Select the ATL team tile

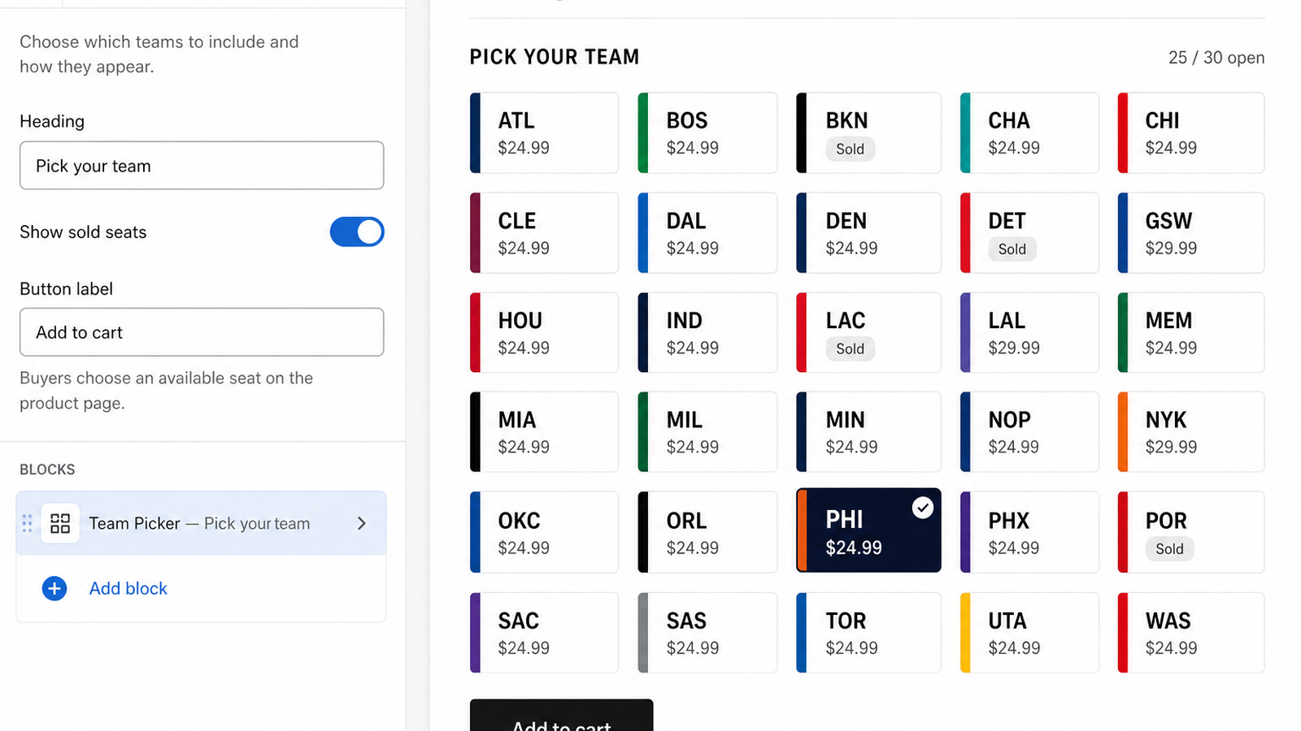(544, 132)
